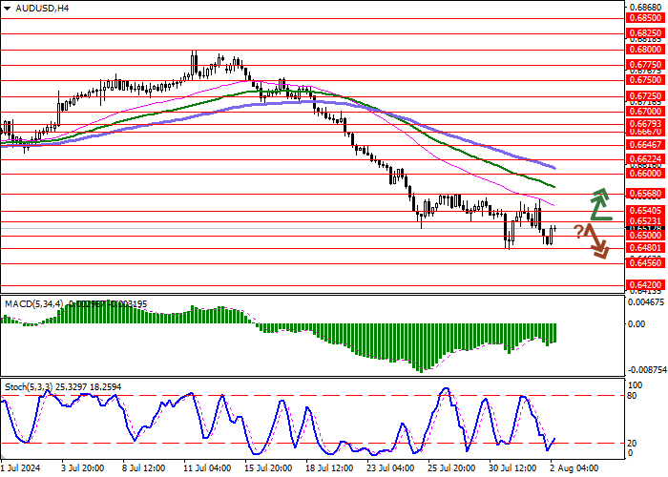Click the 0.00 MACD zero axis value

[637, 324]
